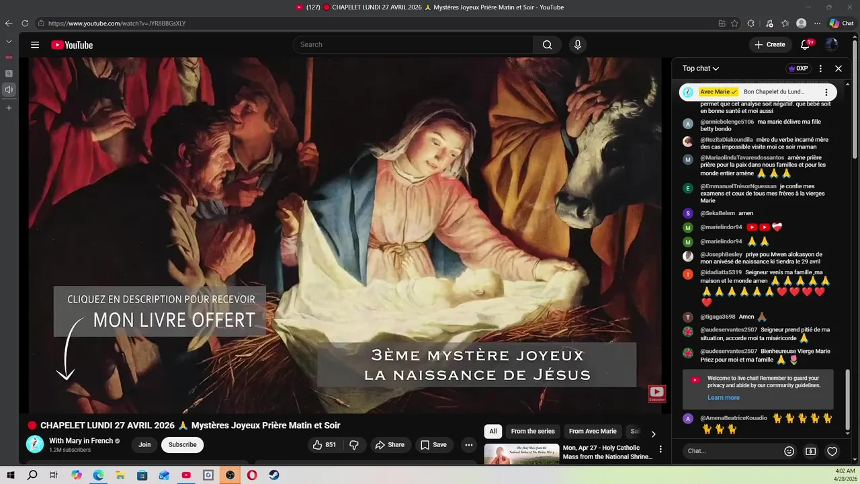860x484 pixels.
Task: Open the emoji picker in chat
Action: point(789,451)
